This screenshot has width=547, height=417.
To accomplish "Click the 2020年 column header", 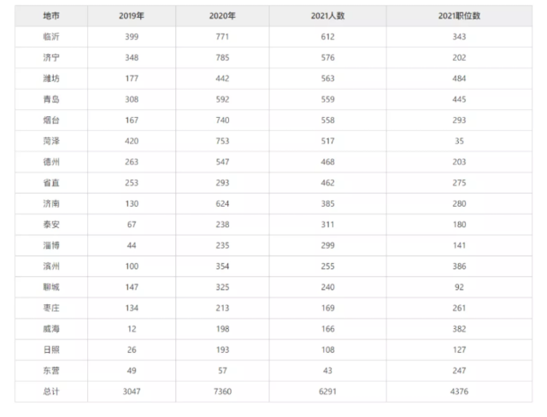I will point(222,15).
